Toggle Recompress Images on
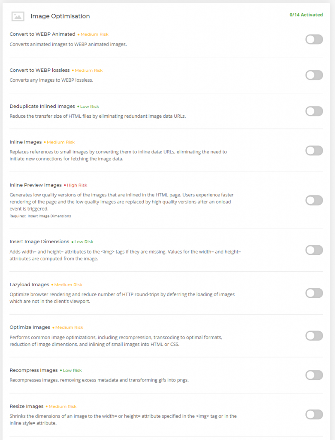The width and height of the screenshot is (335, 440). click(x=314, y=375)
